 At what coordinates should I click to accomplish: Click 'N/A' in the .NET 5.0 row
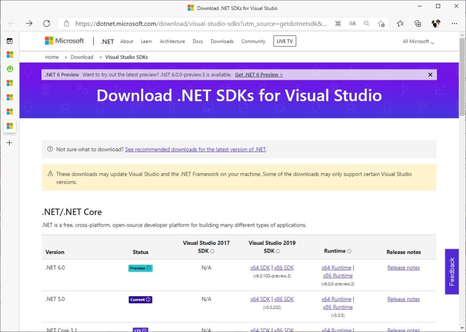[206, 299]
